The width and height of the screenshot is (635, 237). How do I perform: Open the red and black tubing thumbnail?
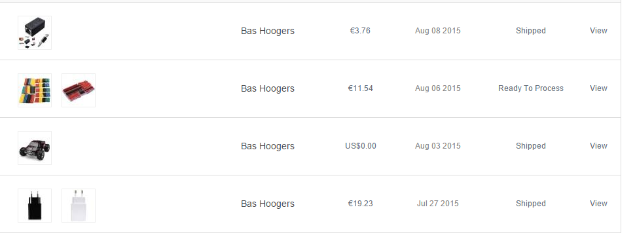[79, 90]
